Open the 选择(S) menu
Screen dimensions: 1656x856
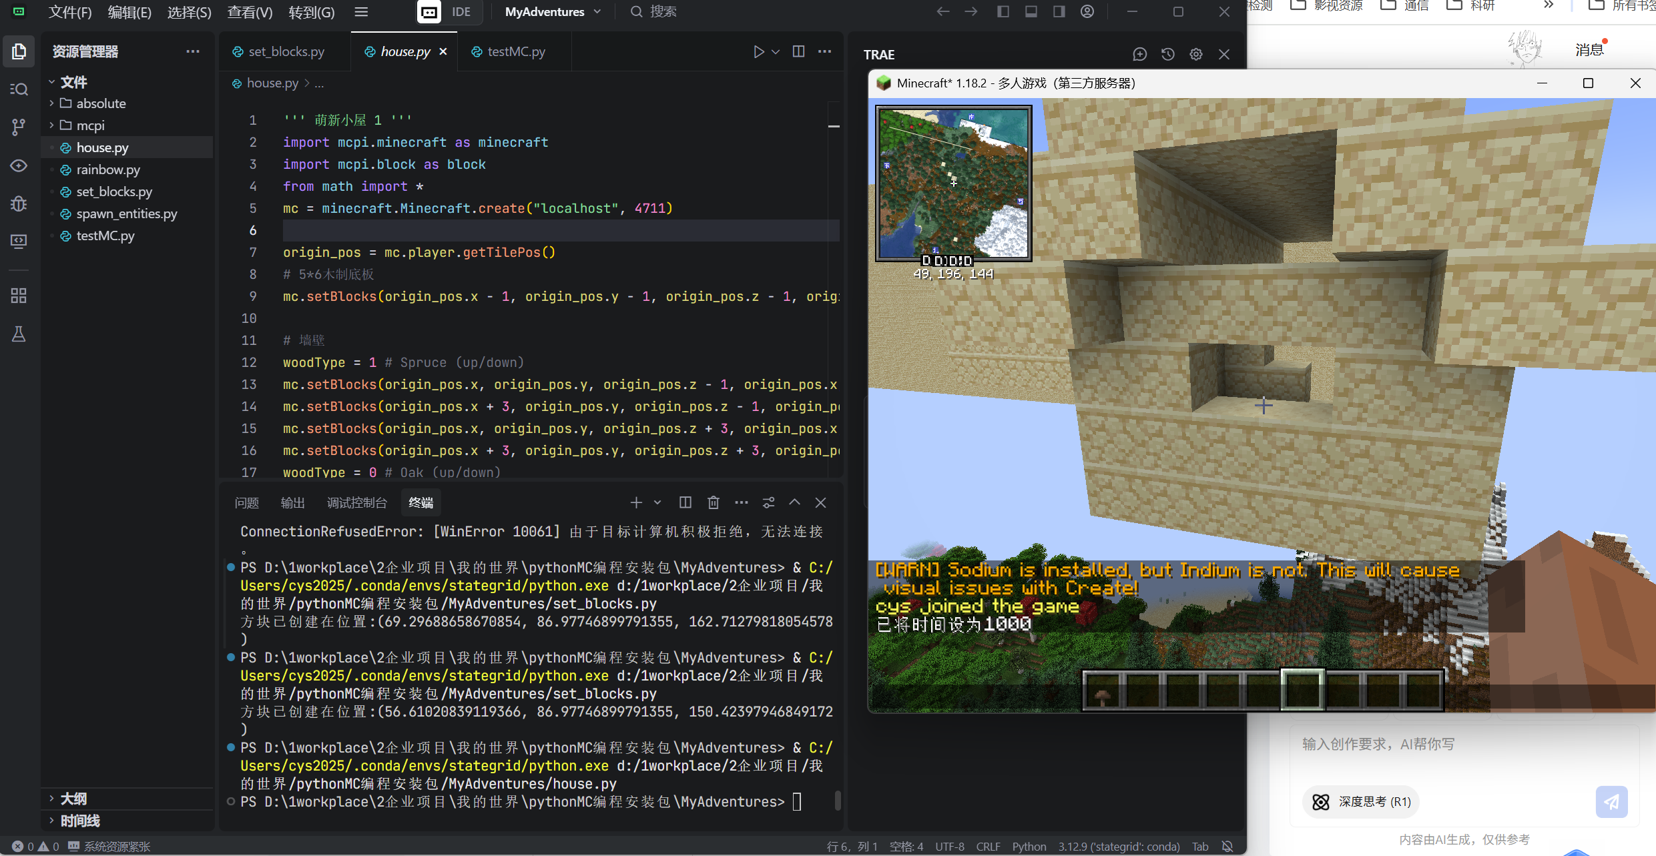189,12
